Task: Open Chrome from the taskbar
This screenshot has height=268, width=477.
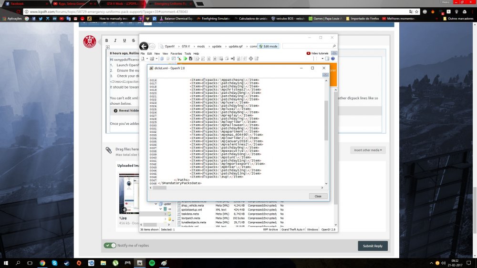Action: tap(42, 263)
